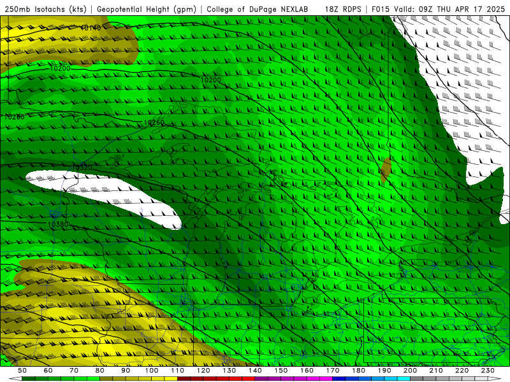Click the '110' colorbar tick label
The width and height of the screenshot is (510, 382).
(x=178, y=371)
